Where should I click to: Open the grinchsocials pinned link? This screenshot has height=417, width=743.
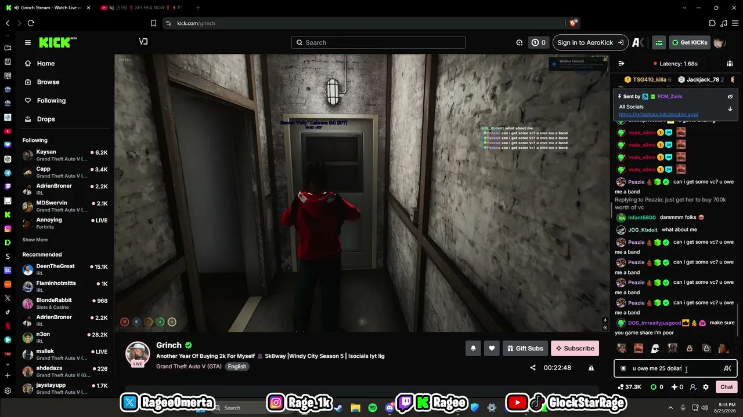[x=658, y=115]
